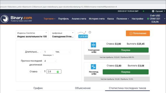Click the Минимум: 1 hint text
Screen dimensions: 166x93
coord(48,55)
